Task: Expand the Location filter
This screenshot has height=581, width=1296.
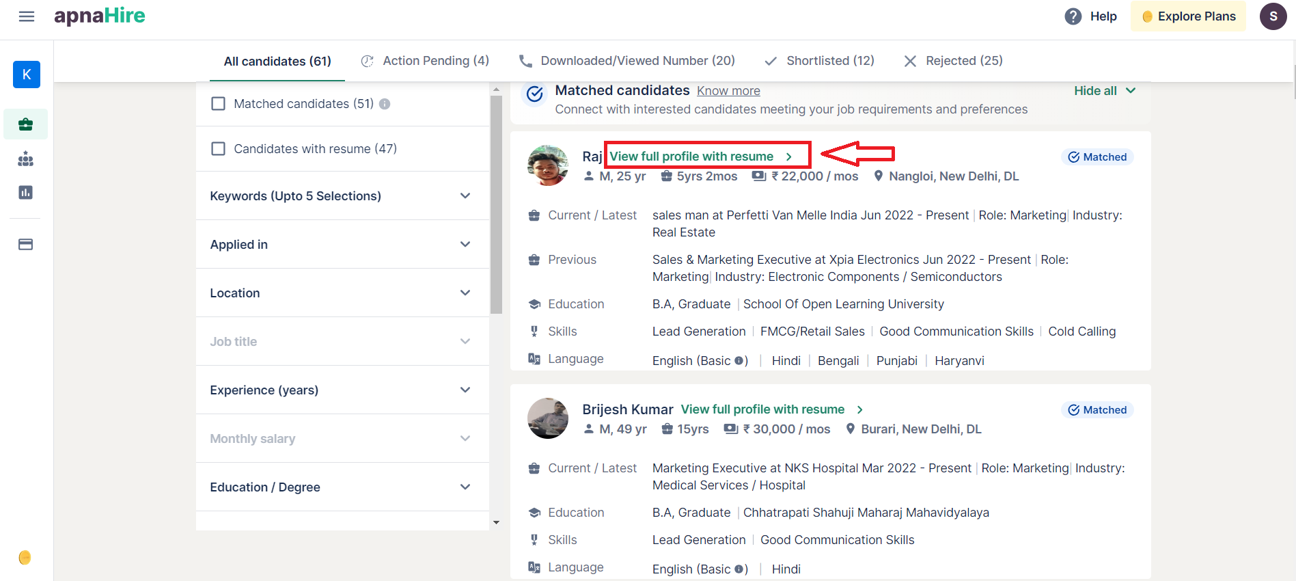Action: point(342,293)
